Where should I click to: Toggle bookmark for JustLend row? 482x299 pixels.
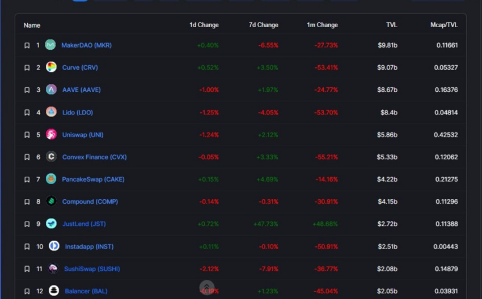(x=27, y=224)
